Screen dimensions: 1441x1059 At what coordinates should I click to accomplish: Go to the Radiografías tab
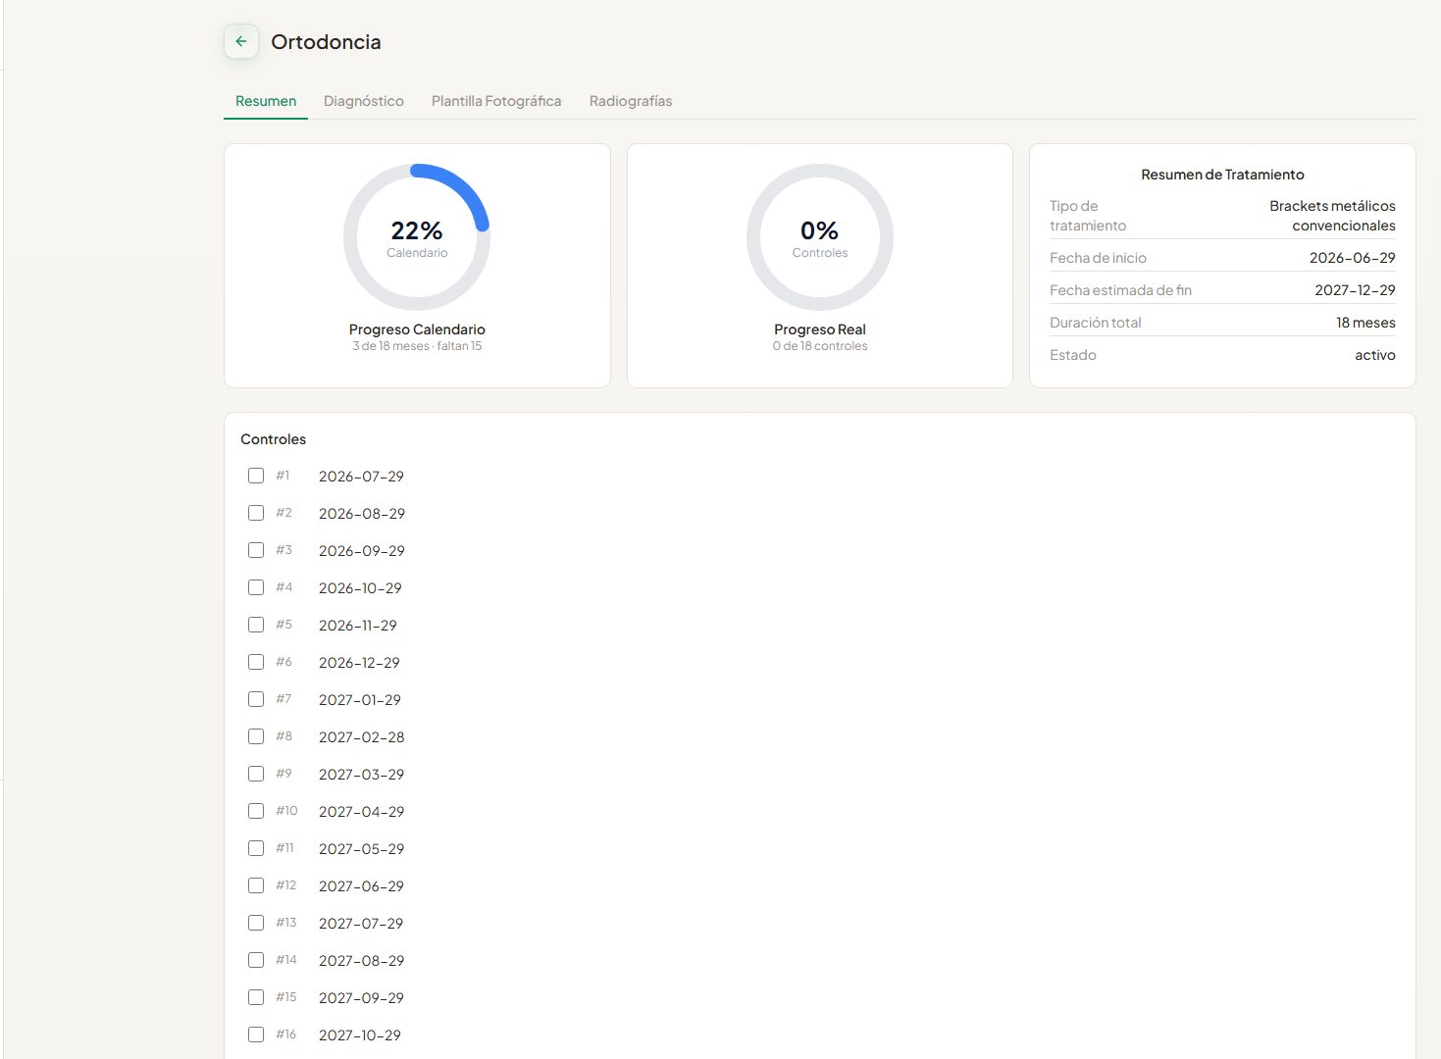tap(631, 101)
